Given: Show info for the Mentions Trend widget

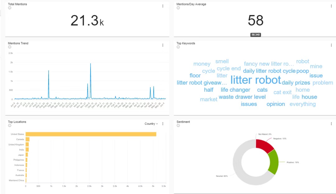Looking at the screenshot, I should [9, 47].
